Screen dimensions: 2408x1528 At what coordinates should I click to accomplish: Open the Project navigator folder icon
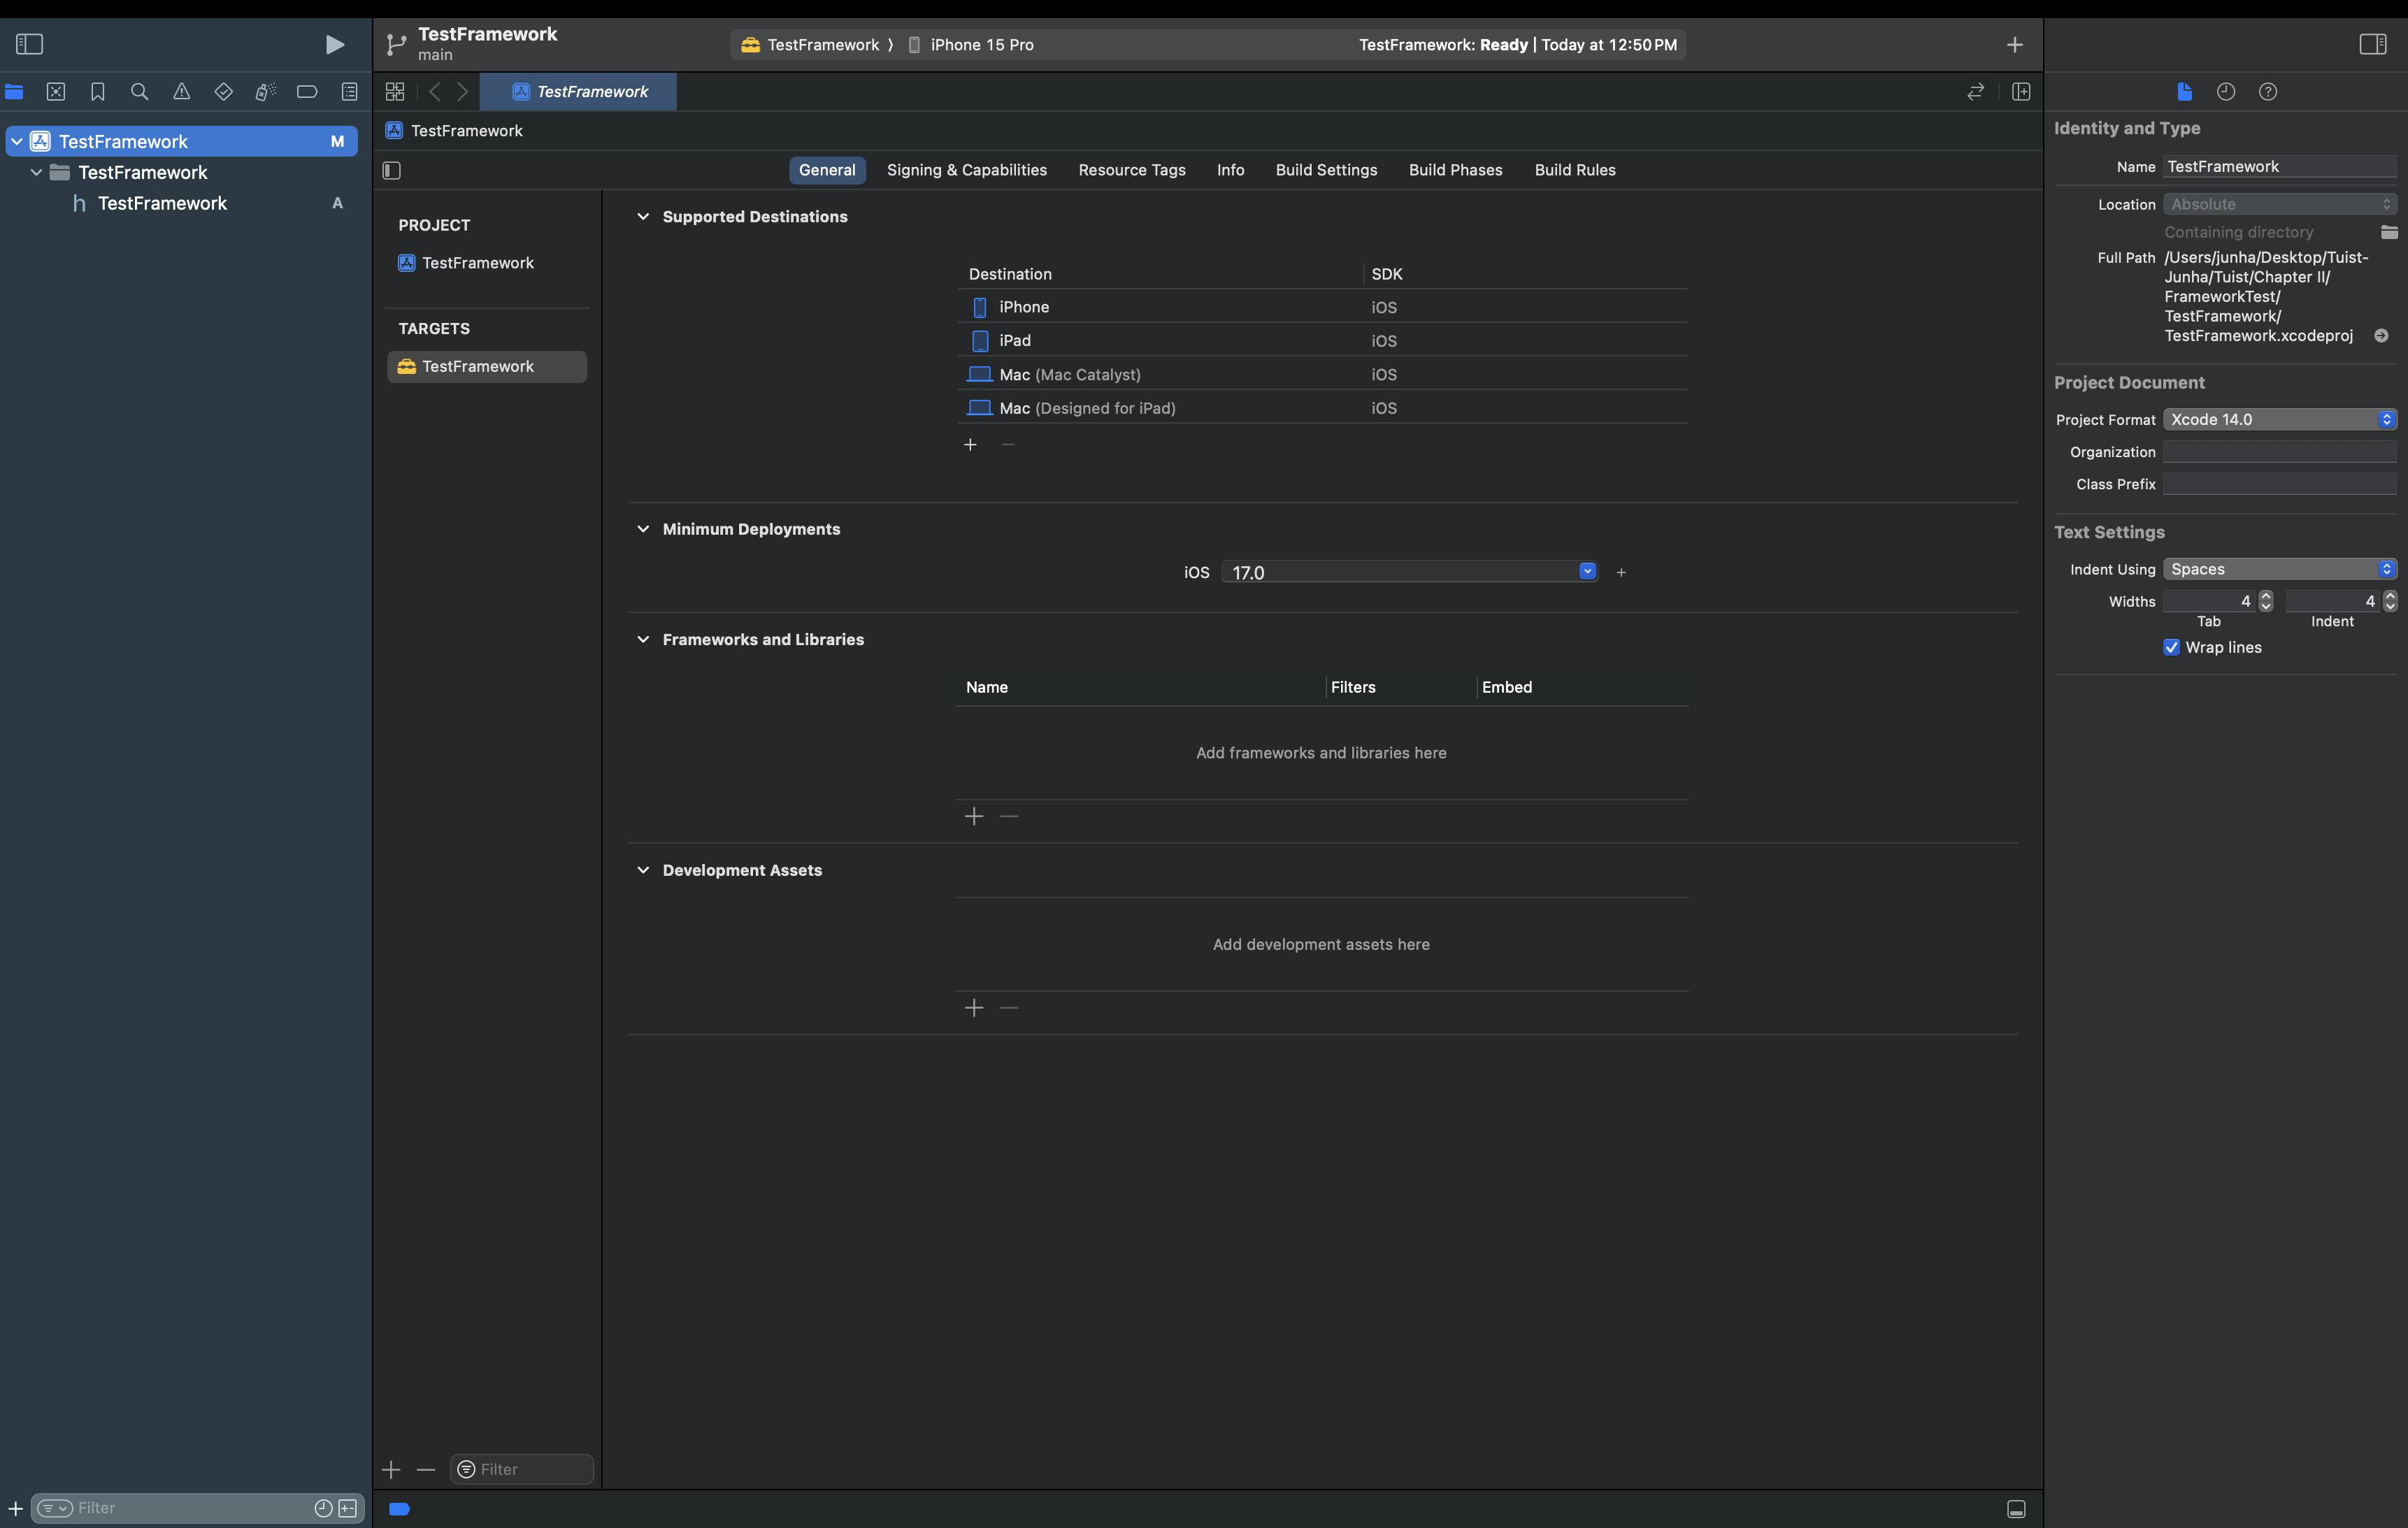tap(14, 92)
